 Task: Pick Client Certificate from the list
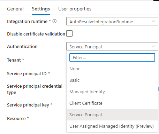[112, 103]
